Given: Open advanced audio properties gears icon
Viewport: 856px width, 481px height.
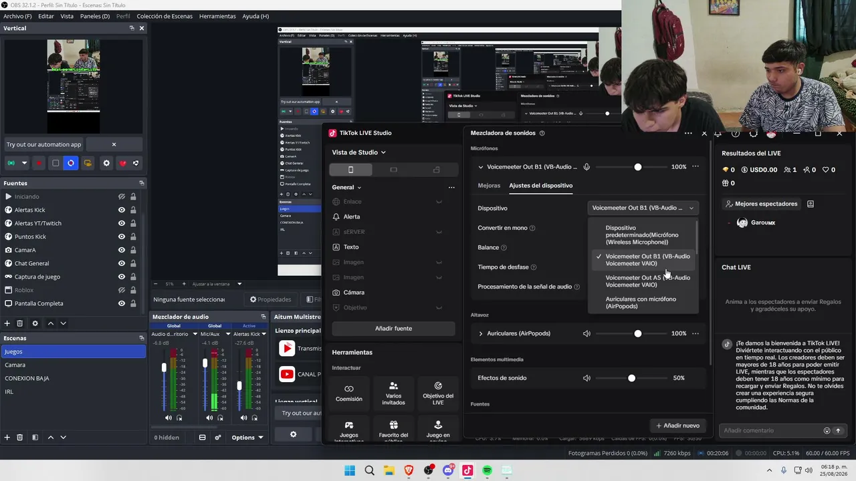Looking at the screenshot, I should click(218, 438).
